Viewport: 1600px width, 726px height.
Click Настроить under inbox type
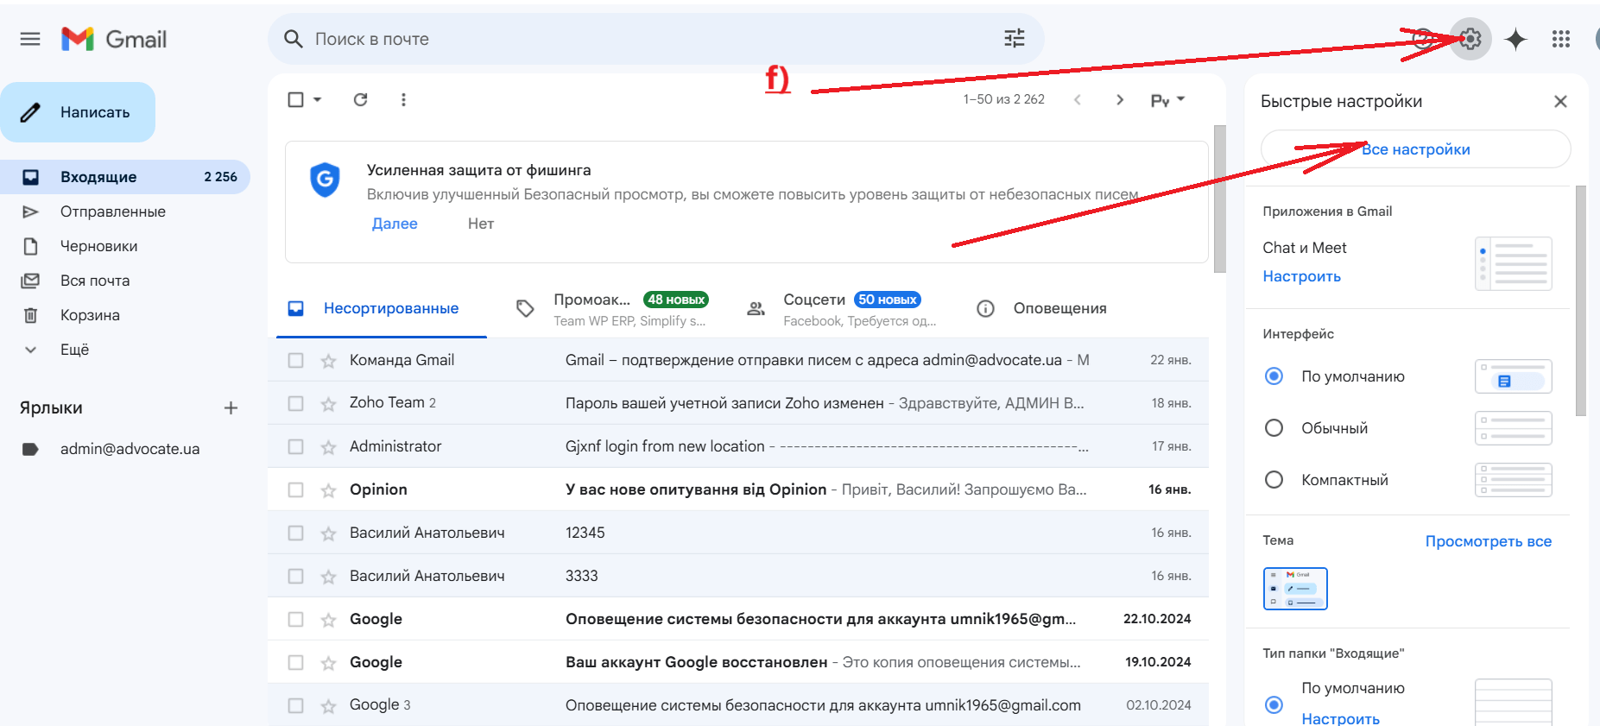click(1340, 719)
